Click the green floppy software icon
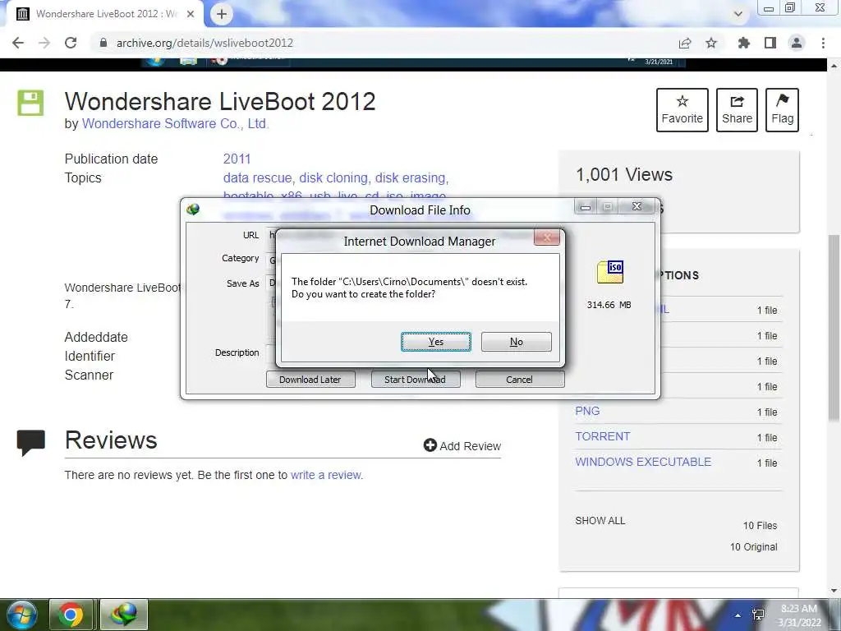Image resolution: width=841 pixels, height=631 pixels. (30, 103)
